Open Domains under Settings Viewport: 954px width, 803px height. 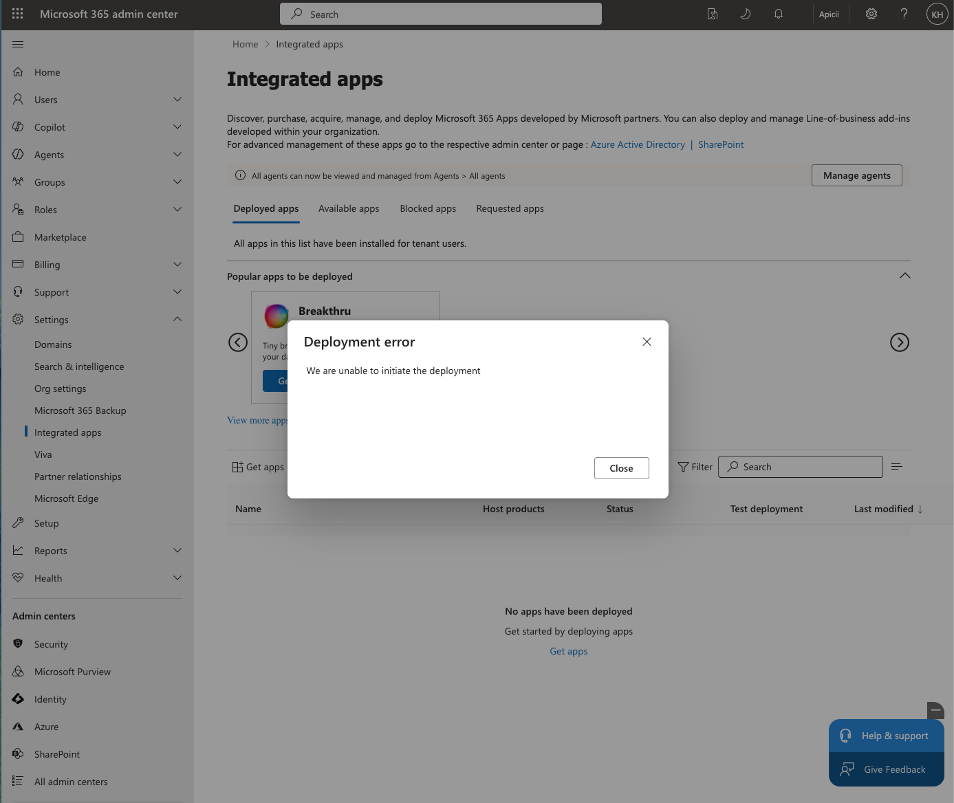point(53,344)
